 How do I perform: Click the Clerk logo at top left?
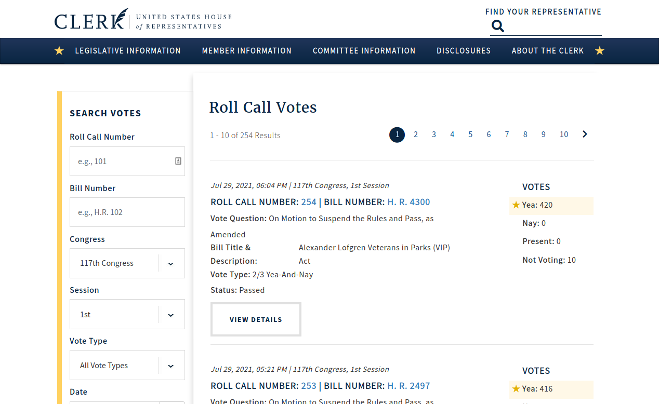143,20
